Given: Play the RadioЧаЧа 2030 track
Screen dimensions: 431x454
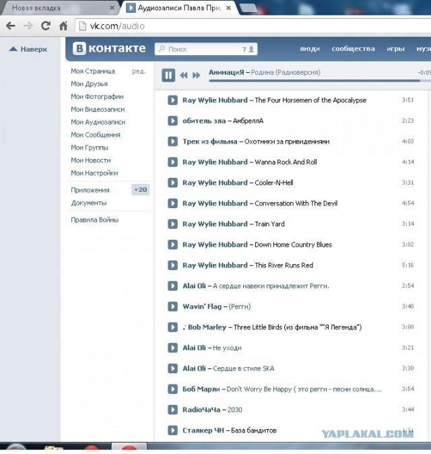Looking at the screenshot, I should pos(172,410).
